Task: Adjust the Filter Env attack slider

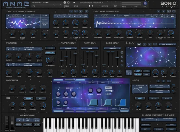Action: coord(62,60)
